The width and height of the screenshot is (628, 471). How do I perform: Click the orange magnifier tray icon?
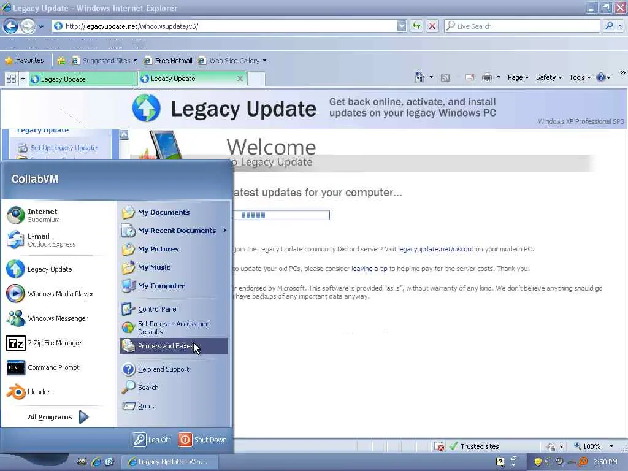[x=583, y=462]
